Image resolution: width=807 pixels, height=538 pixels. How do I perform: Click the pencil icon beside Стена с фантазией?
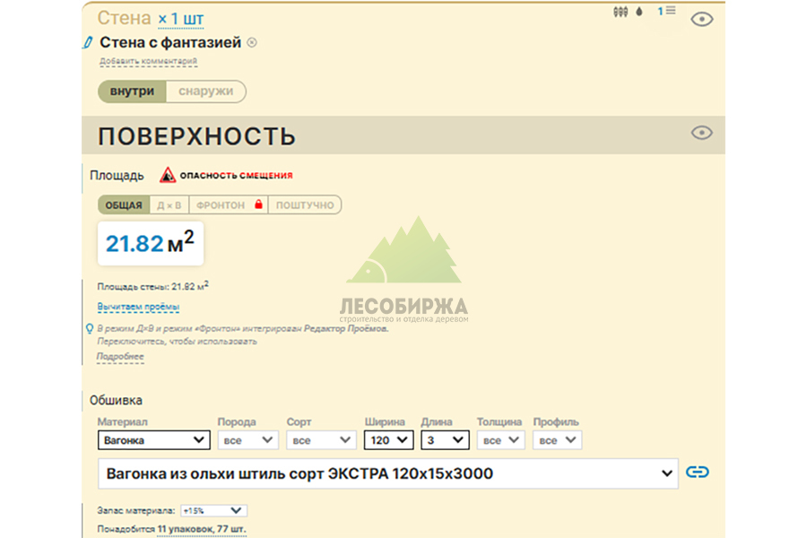[x=87, y=41]
